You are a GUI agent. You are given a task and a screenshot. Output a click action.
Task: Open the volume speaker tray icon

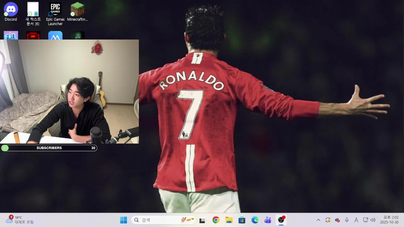click(373, 220)
